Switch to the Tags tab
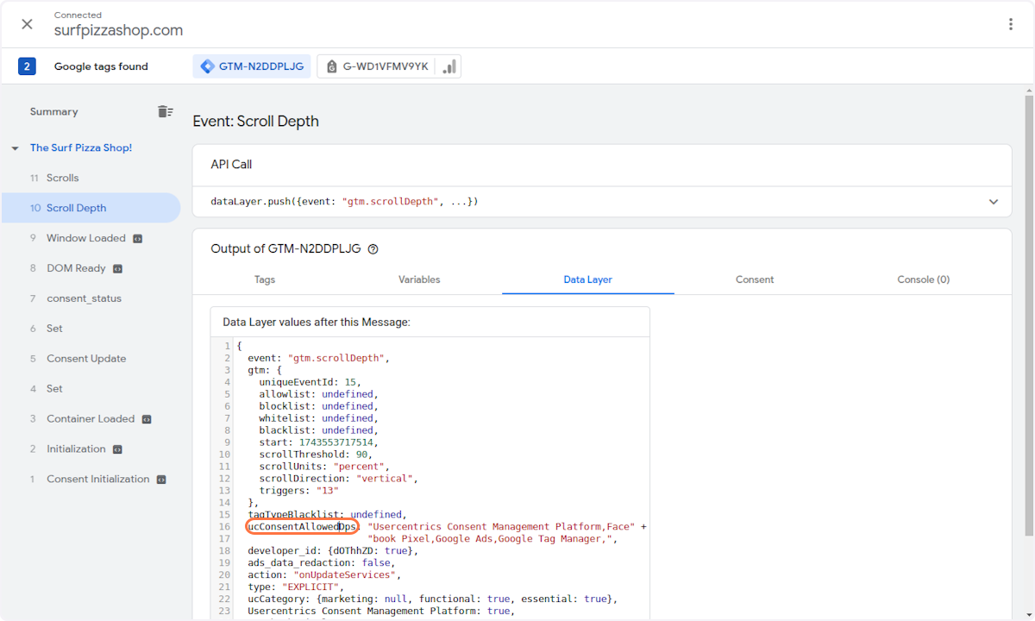 (265, 279)
